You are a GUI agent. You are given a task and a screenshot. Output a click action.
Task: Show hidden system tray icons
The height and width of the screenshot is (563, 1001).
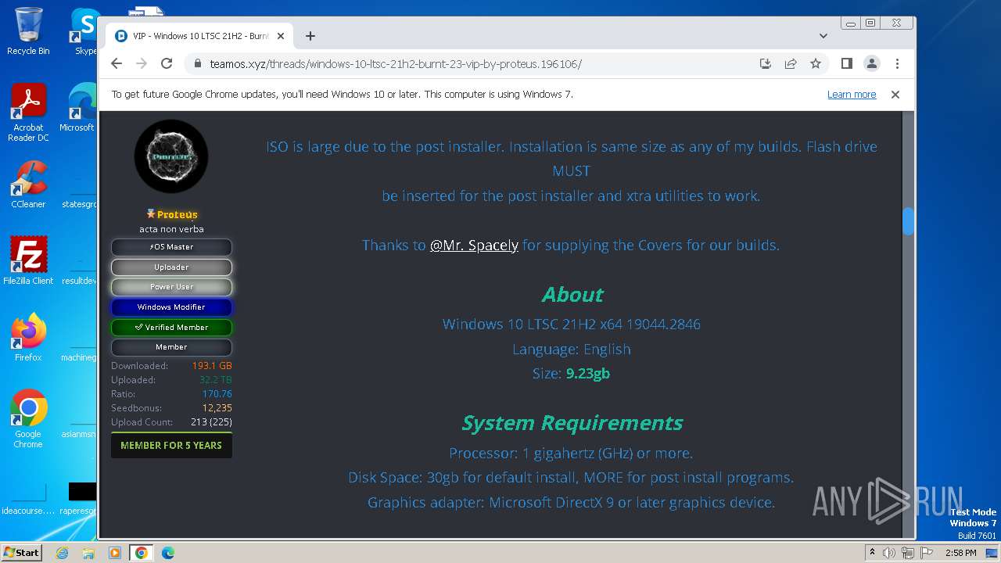pos(873,553)
